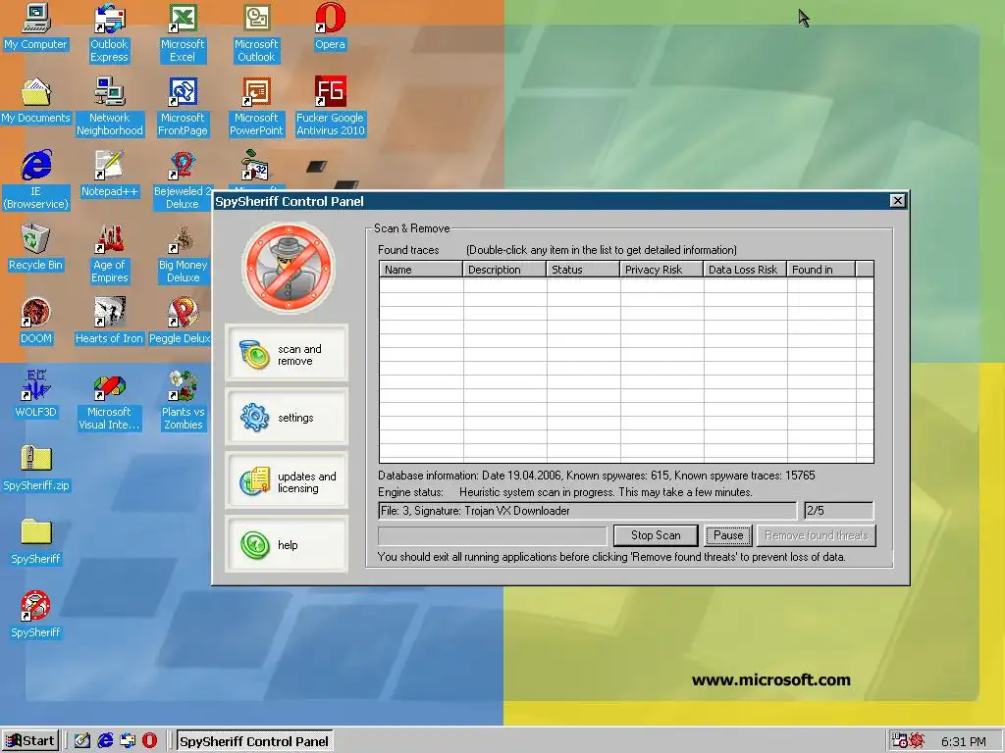Select the WOLF3D desktop icon
This screenshot has height=753, width=1005.
(x=36, y=394)
